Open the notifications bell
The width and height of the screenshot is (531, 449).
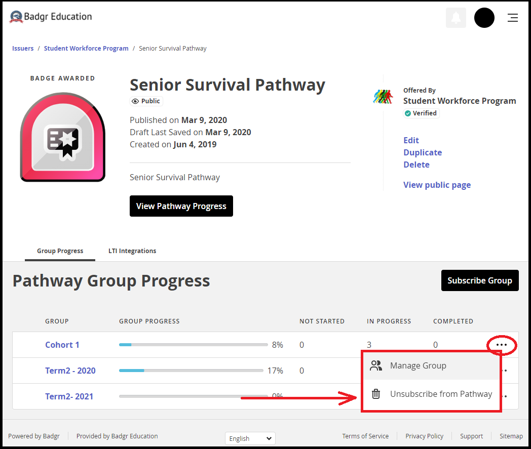click(456, 18)
